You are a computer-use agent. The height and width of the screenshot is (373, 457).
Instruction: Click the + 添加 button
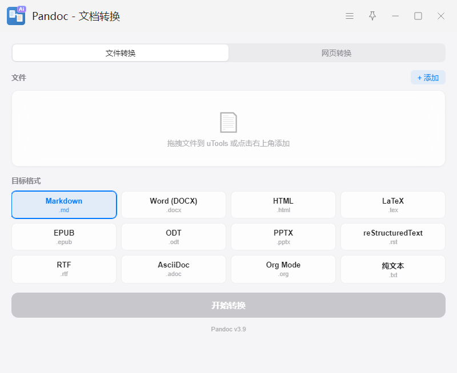(x=428, y=78)
